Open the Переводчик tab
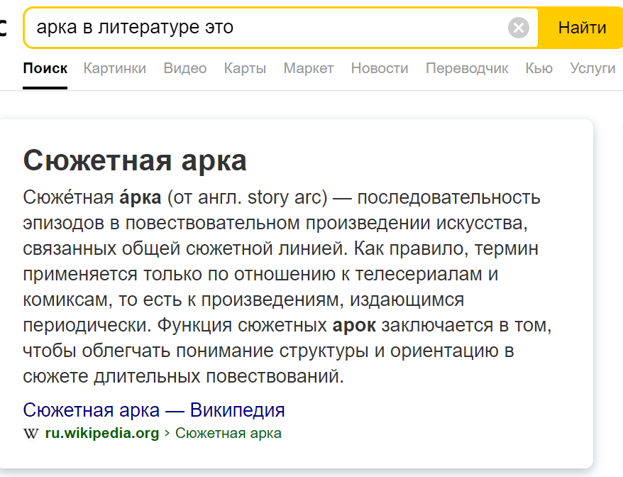Screen dimensions: 623x477 (x=467, y=68)
